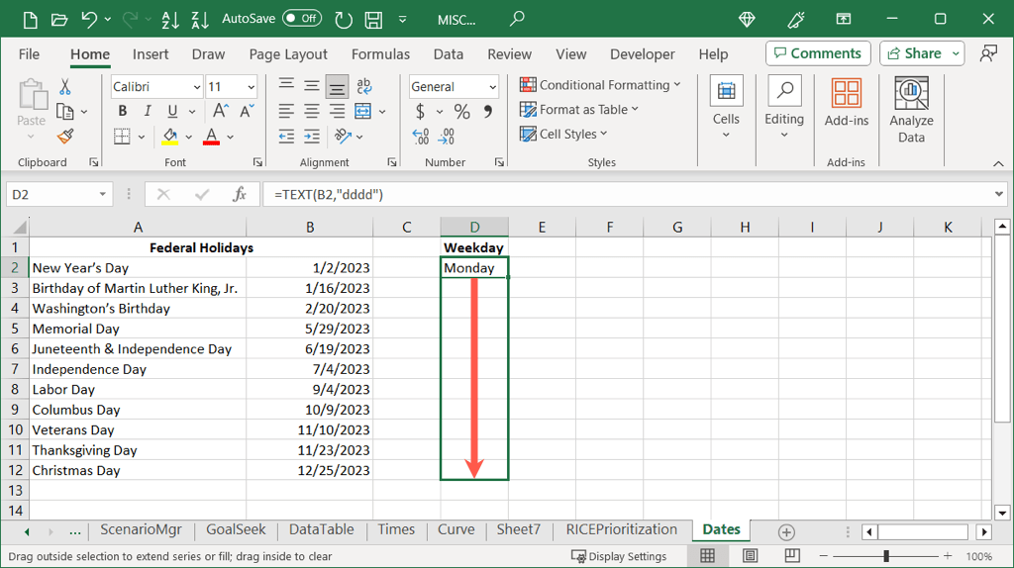
Task: Open the Formulas ribbon tab
Action: click(x=380, y=54)
